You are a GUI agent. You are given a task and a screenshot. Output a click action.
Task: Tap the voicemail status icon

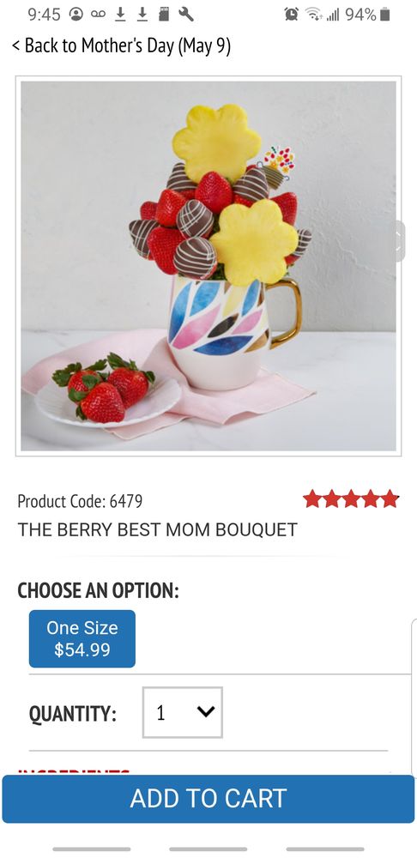99,15
